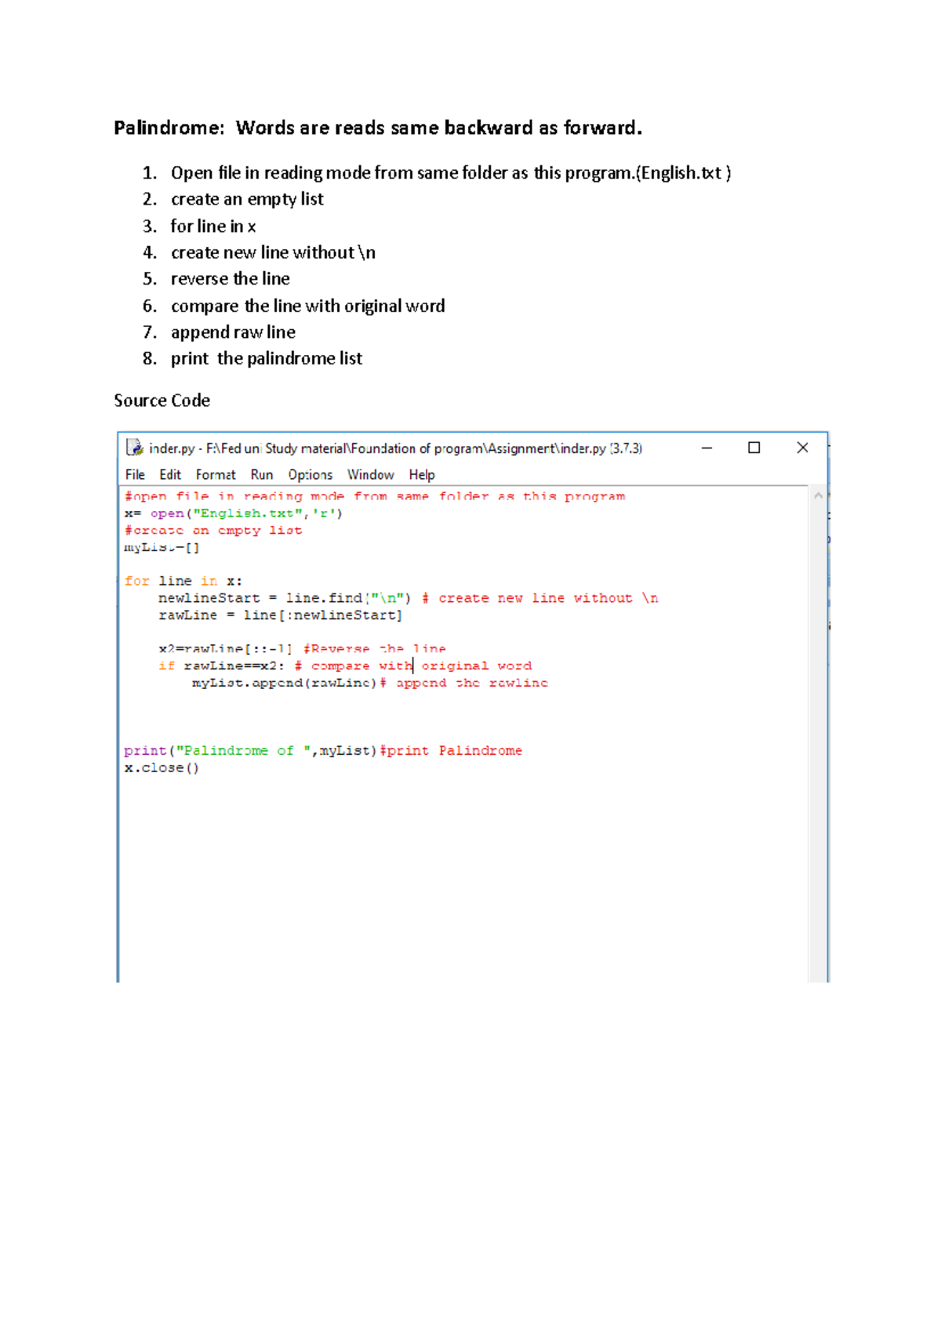Close the inder.py IDLE window

click(802, 448)
